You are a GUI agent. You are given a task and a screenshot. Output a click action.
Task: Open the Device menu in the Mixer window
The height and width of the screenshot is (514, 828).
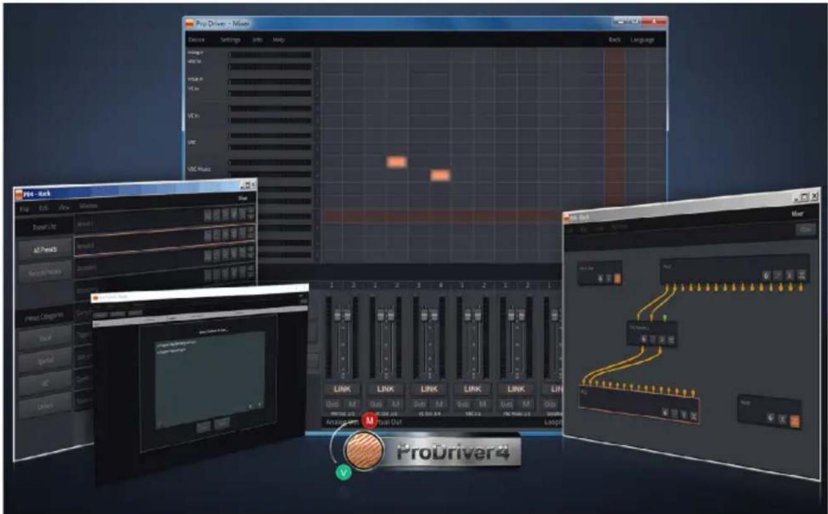click(196, 40)
